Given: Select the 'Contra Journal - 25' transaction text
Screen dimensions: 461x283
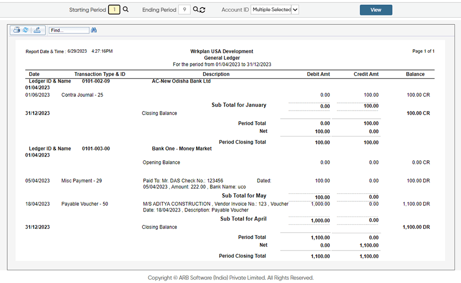Looking at the screenshot, I should tap(82, 95).
